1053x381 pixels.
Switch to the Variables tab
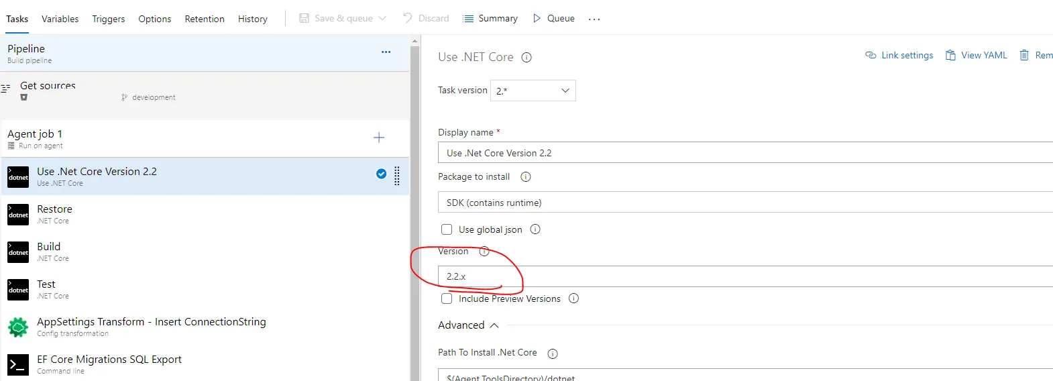pyautogui.click(x=60, y=19)
